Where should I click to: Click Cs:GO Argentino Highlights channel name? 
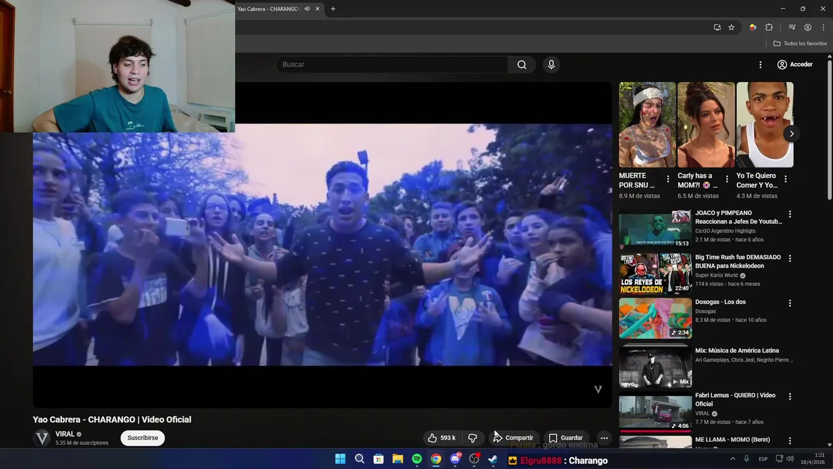point(726,231)
